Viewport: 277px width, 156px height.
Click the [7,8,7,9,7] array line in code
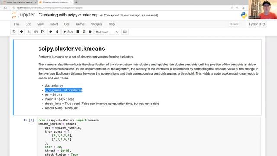[x=61, y=140]
